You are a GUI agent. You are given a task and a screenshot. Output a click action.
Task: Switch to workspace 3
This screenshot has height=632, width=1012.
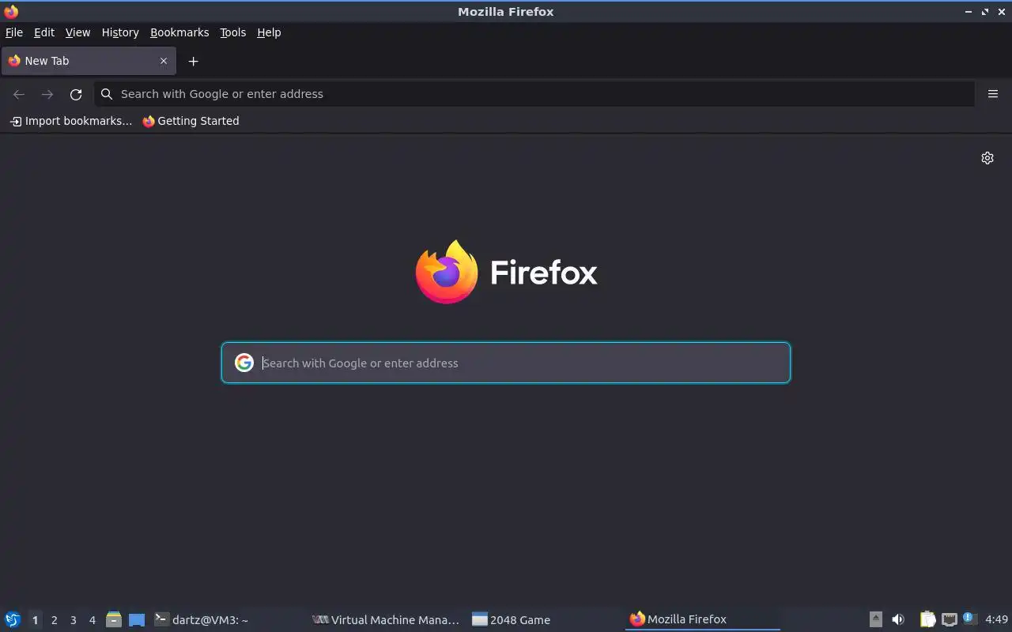[x=73, y=620]
